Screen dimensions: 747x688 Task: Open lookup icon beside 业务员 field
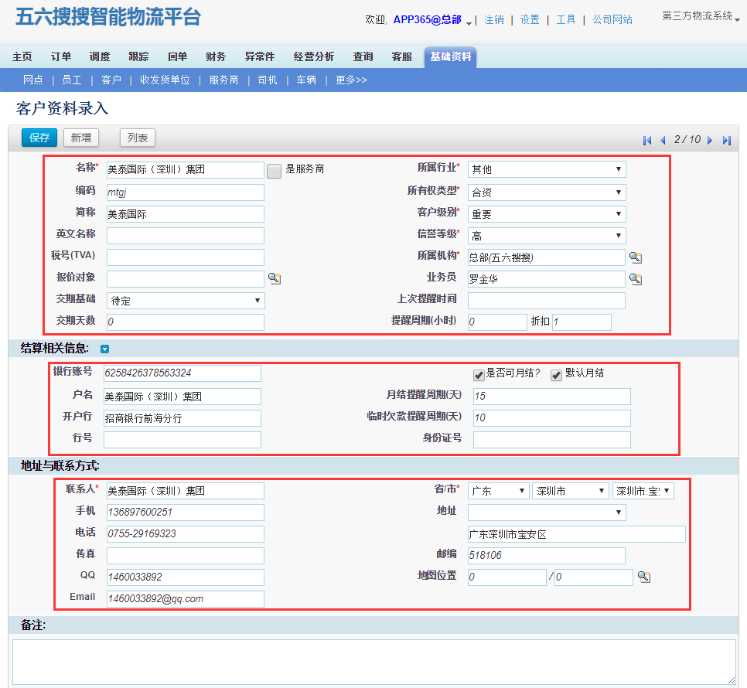click(x=635, y=279)
